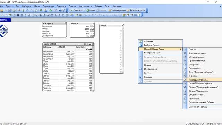The width and height of the screenshot is (222, 125).
Task: Print using the printer toolbar icon
Action: point(14,10)
